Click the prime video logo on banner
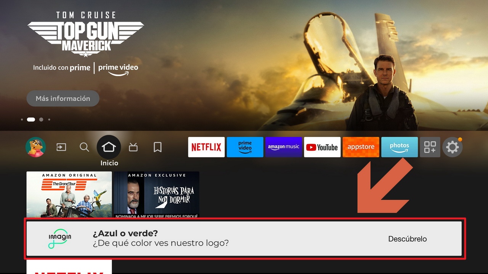Viewport: 488px width, 274px height. [118, 69]
